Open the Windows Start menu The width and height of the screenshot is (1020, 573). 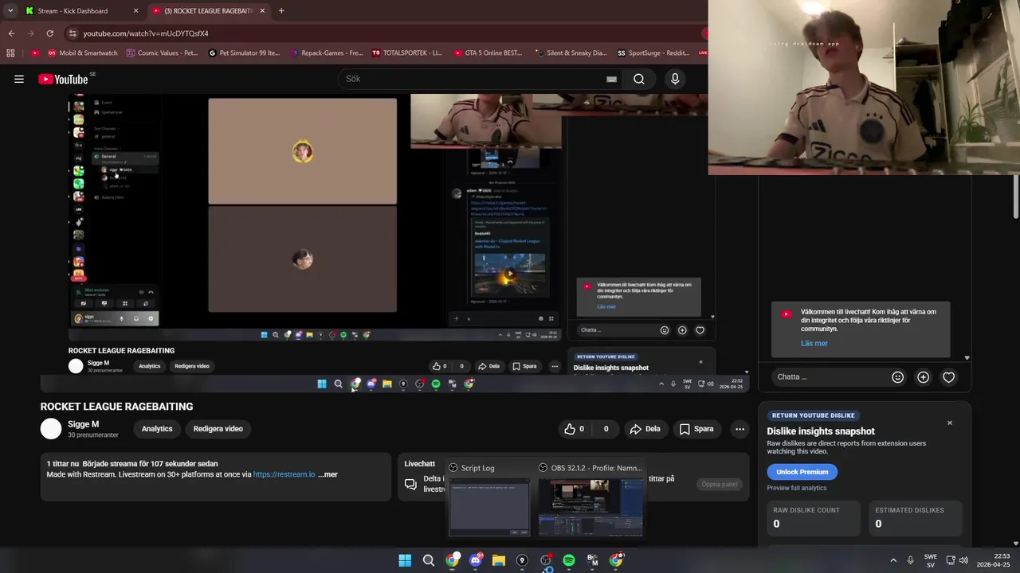click(x=405, y=560)
